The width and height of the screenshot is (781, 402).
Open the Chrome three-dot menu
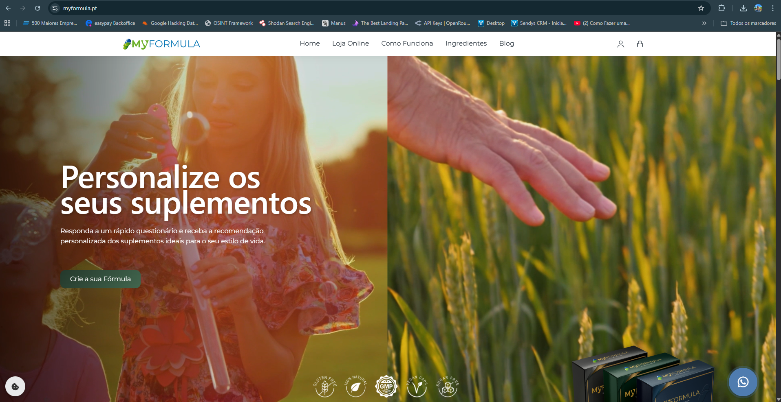tap(772, 8)
